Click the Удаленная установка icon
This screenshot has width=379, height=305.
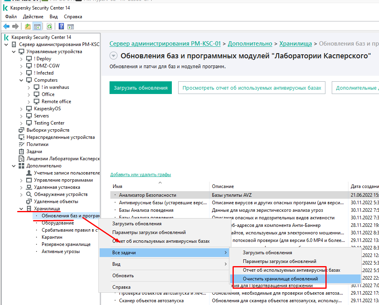pyautogui.click(x=29, y=187)
